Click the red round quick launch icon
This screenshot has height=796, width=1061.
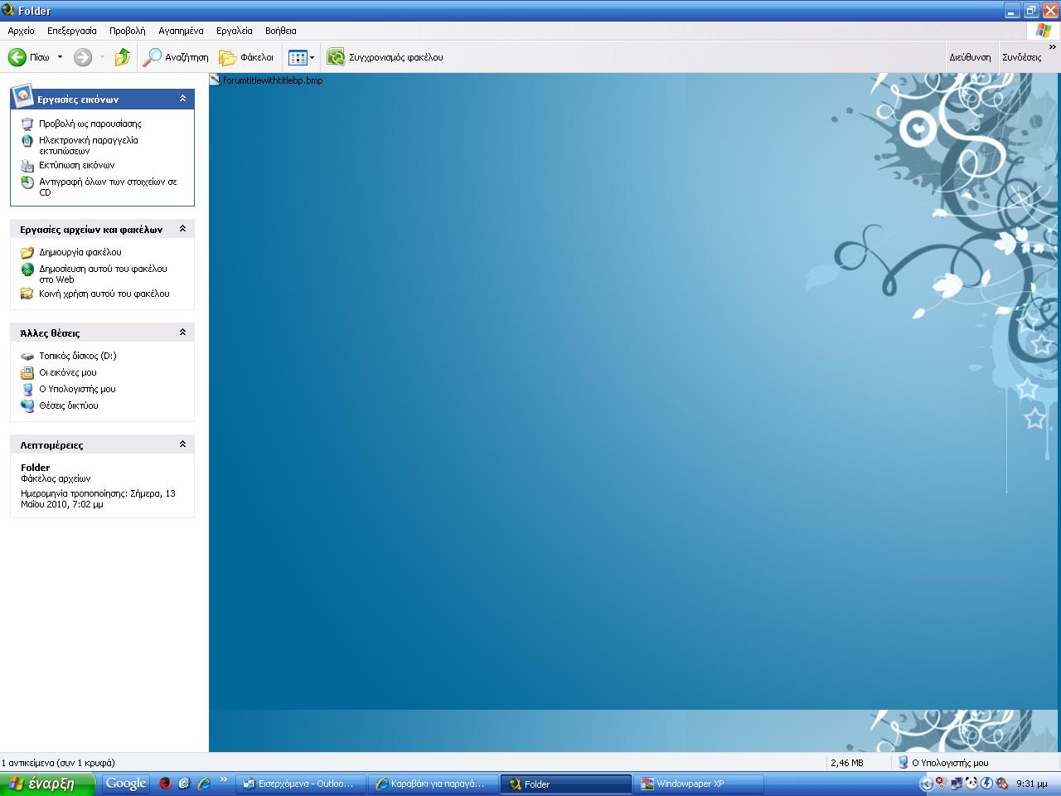(165, 783)
